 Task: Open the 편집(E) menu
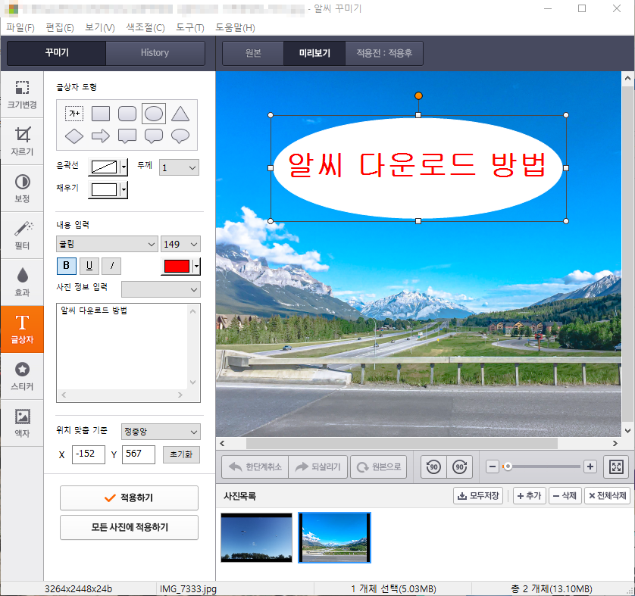pyautogui.click(x=60, y=27)
